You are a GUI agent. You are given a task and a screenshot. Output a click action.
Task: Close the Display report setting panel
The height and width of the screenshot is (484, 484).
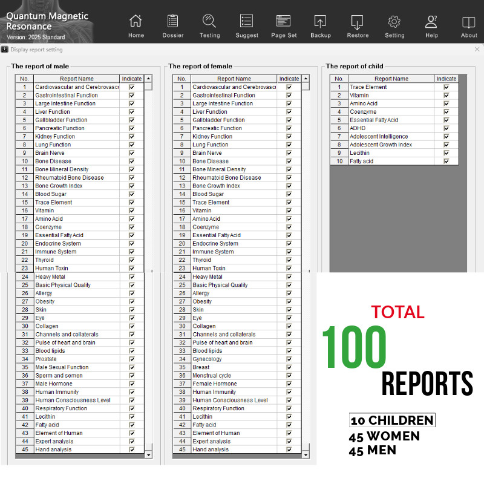point(477,50)
